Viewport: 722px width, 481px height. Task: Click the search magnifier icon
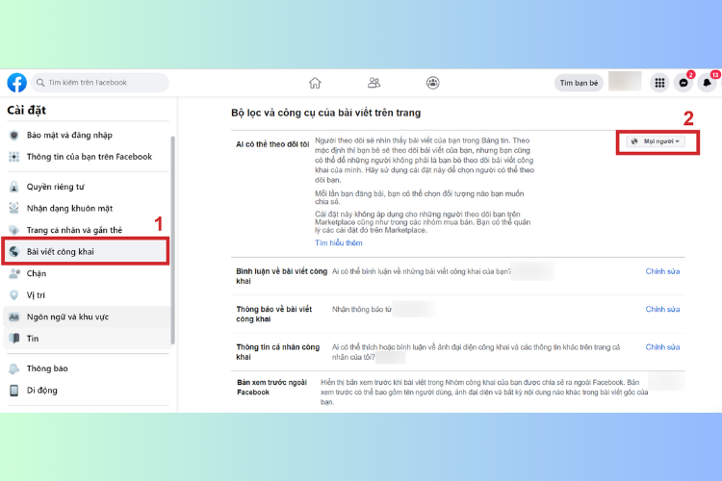coord(40,83)
